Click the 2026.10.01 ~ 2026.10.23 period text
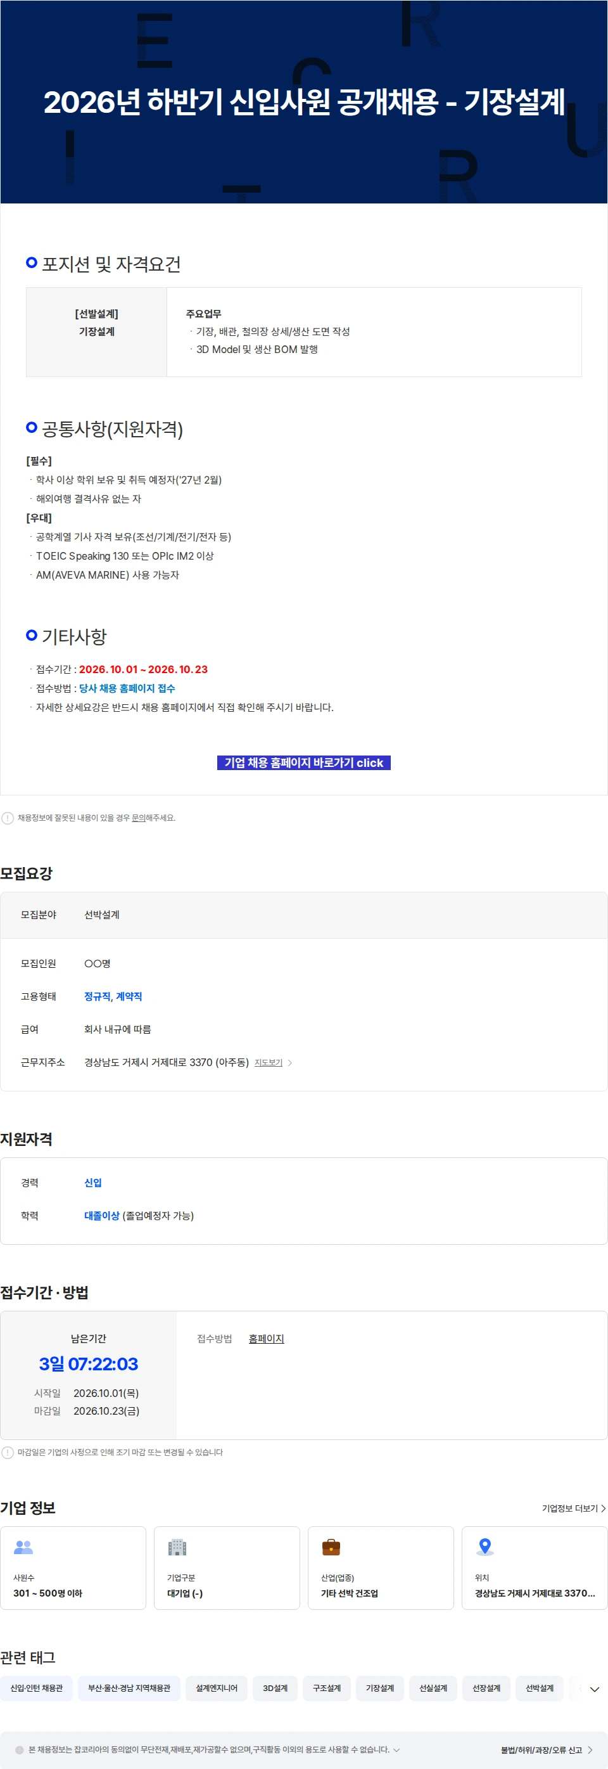 tap(143, 669)
